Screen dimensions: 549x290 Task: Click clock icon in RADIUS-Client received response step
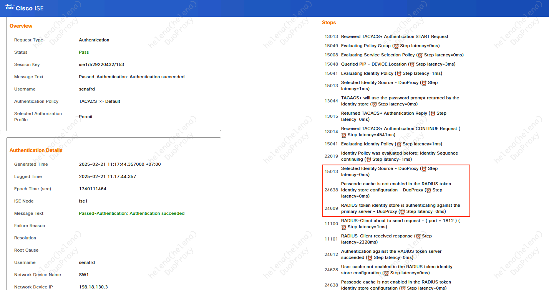[418, 236]
